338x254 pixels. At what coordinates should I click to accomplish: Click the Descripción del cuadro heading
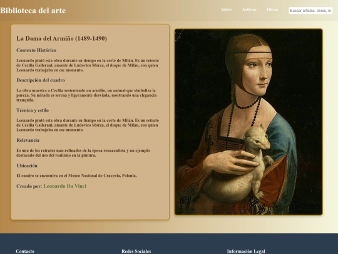point(41,80)
